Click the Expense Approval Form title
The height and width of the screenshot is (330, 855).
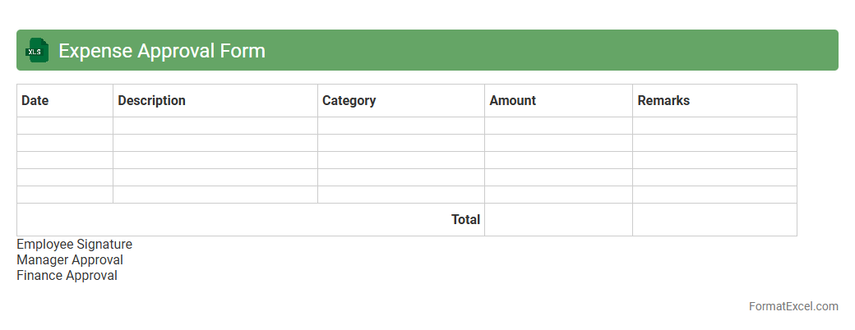162,51
